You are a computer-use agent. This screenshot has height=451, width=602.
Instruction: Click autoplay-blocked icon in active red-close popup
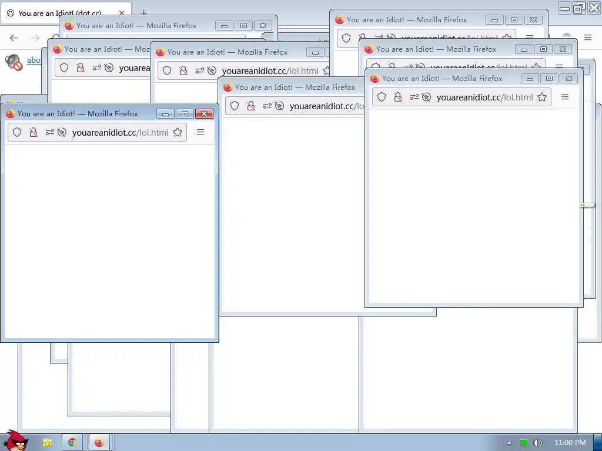(x=62, y=132)
